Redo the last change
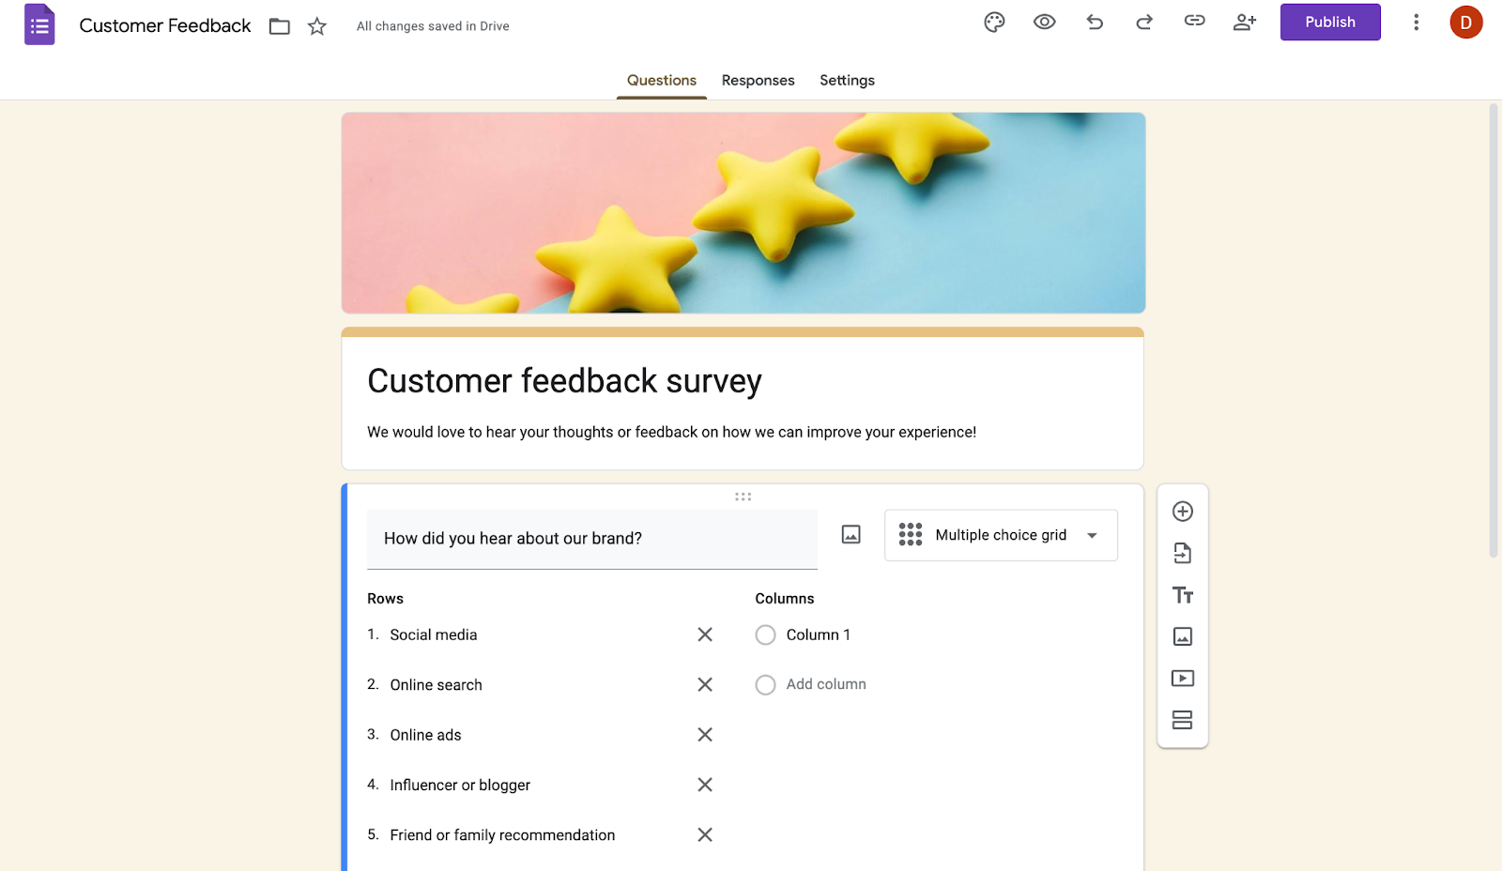1502x871 pixels. (1143, 22)
